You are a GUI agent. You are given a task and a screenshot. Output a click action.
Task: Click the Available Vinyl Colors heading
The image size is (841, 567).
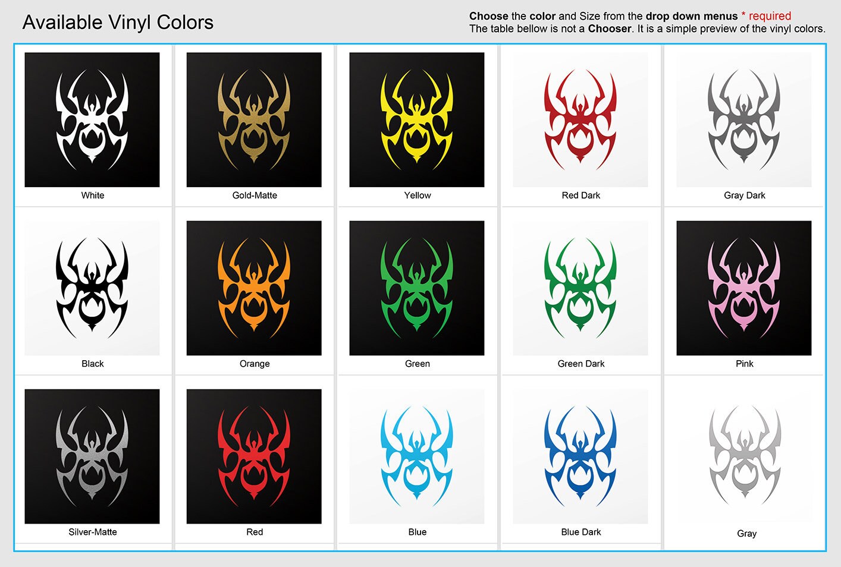click(x=118, y=23)
